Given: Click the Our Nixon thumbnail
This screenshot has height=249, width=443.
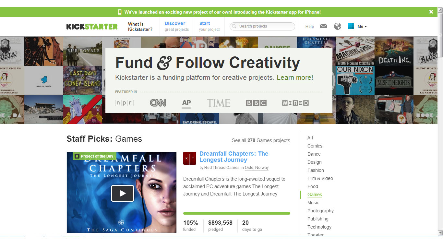Looking at the screenshot, I should coord(355,80).
